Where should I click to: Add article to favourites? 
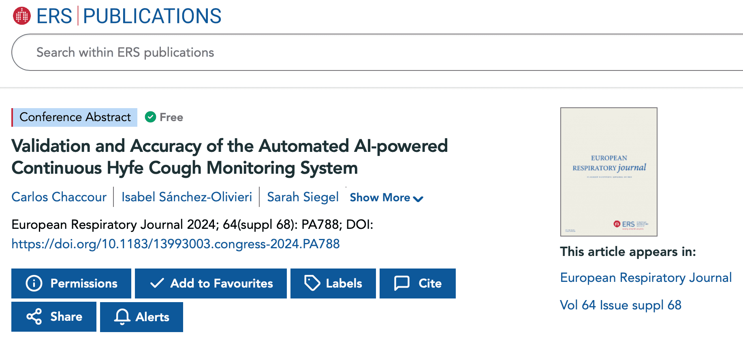click(211, 283)
